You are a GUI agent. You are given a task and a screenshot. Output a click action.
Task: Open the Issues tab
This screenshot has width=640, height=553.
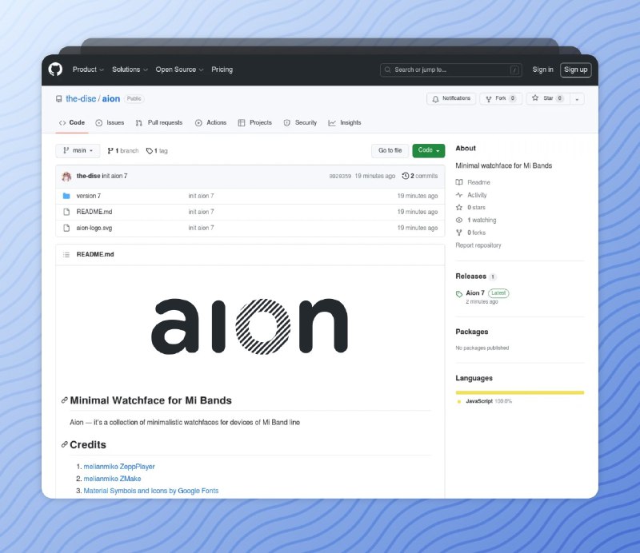click(x=110, y=122)
